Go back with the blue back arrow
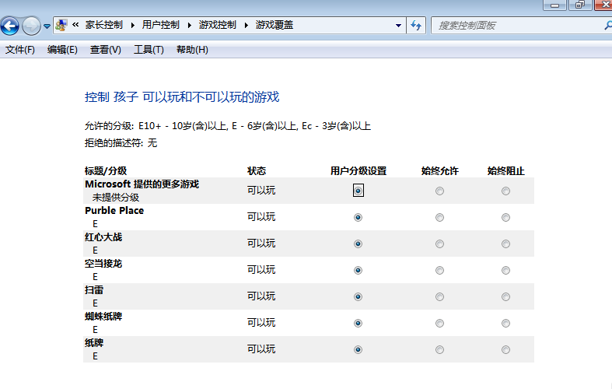The image size is (612, 389). 10,26
